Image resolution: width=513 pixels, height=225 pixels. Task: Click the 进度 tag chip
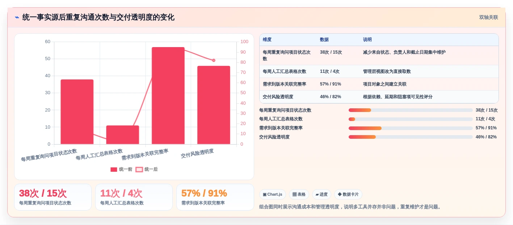(x=321, y=194)
